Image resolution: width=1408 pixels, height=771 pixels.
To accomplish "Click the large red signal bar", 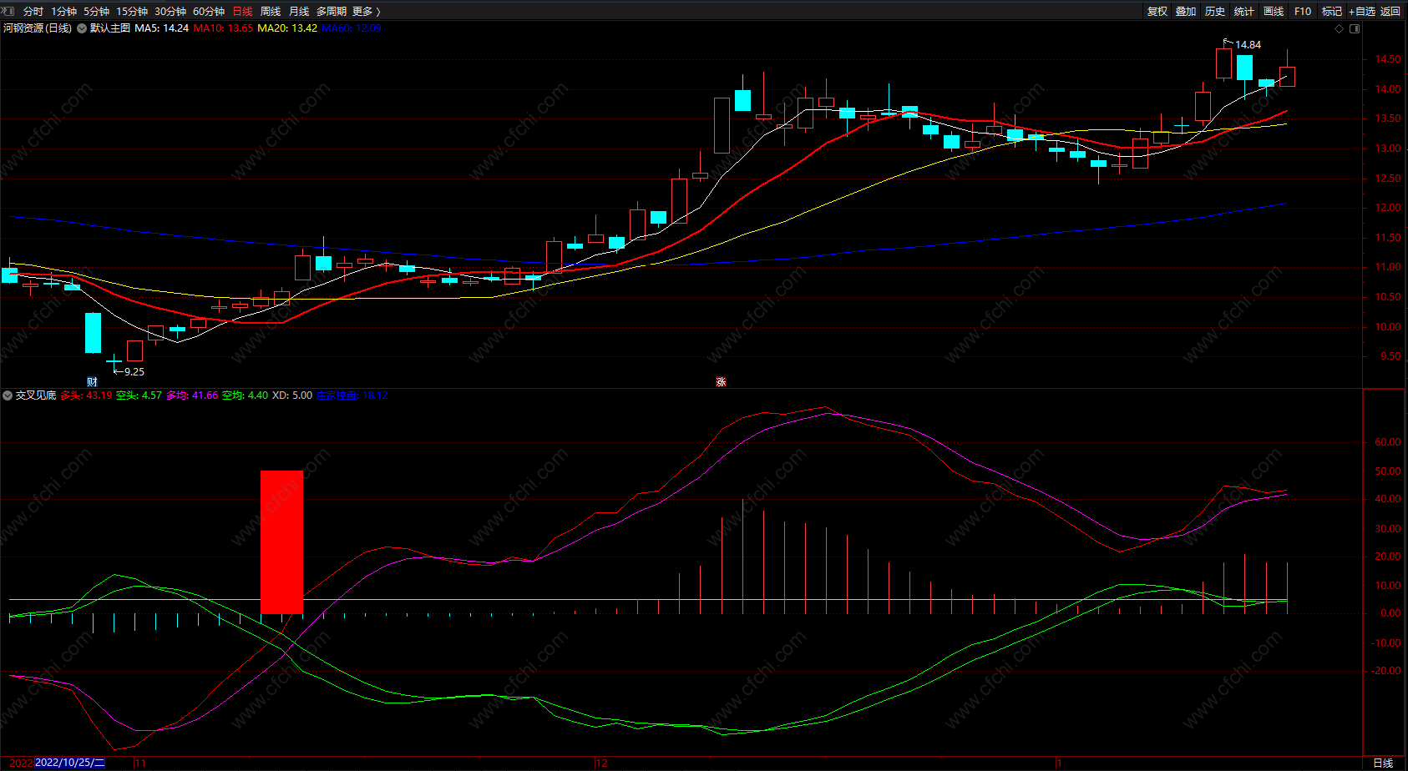I will (281, 542).
